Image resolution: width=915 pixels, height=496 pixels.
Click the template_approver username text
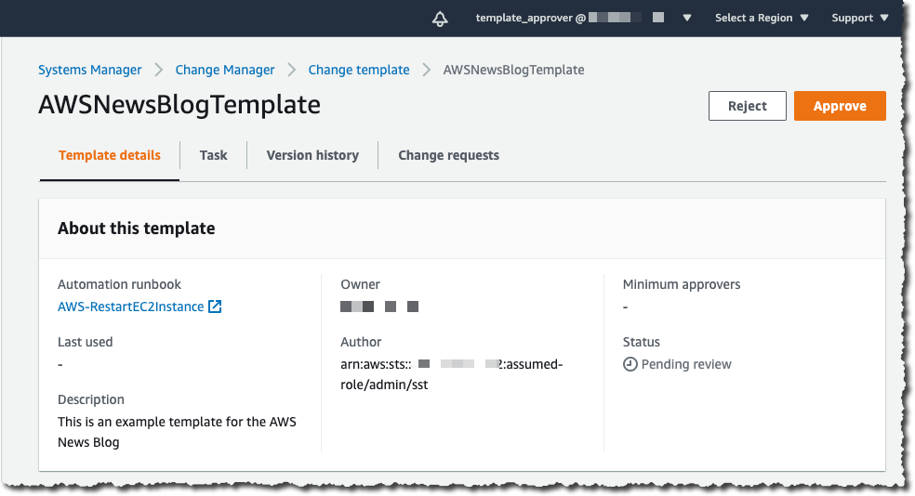(524, 18)
